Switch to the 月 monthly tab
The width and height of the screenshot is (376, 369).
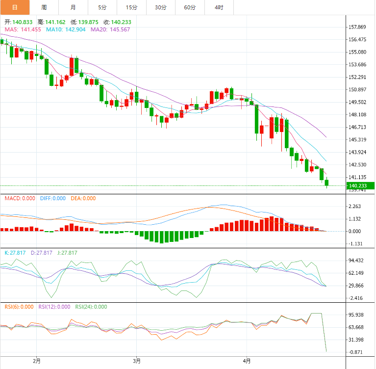click(x=73, y=7)
